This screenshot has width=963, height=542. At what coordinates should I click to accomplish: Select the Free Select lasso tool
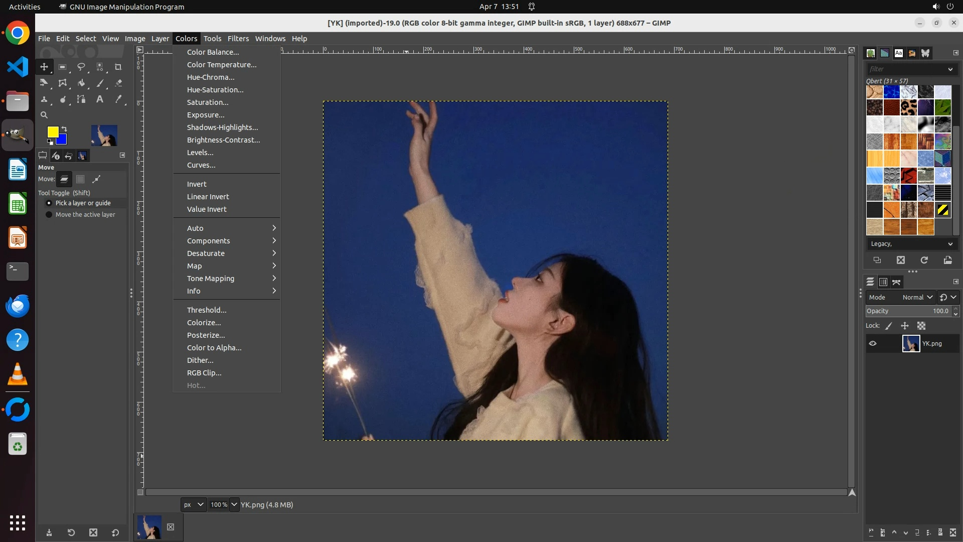coord(81,67)
